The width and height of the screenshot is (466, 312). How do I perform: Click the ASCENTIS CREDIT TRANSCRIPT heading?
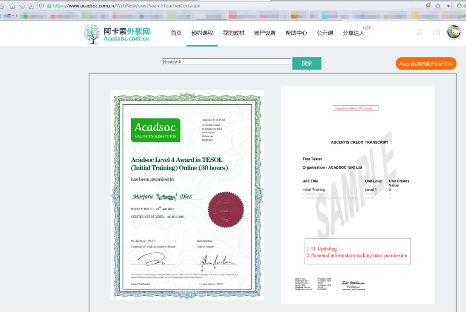coord(359,142)
